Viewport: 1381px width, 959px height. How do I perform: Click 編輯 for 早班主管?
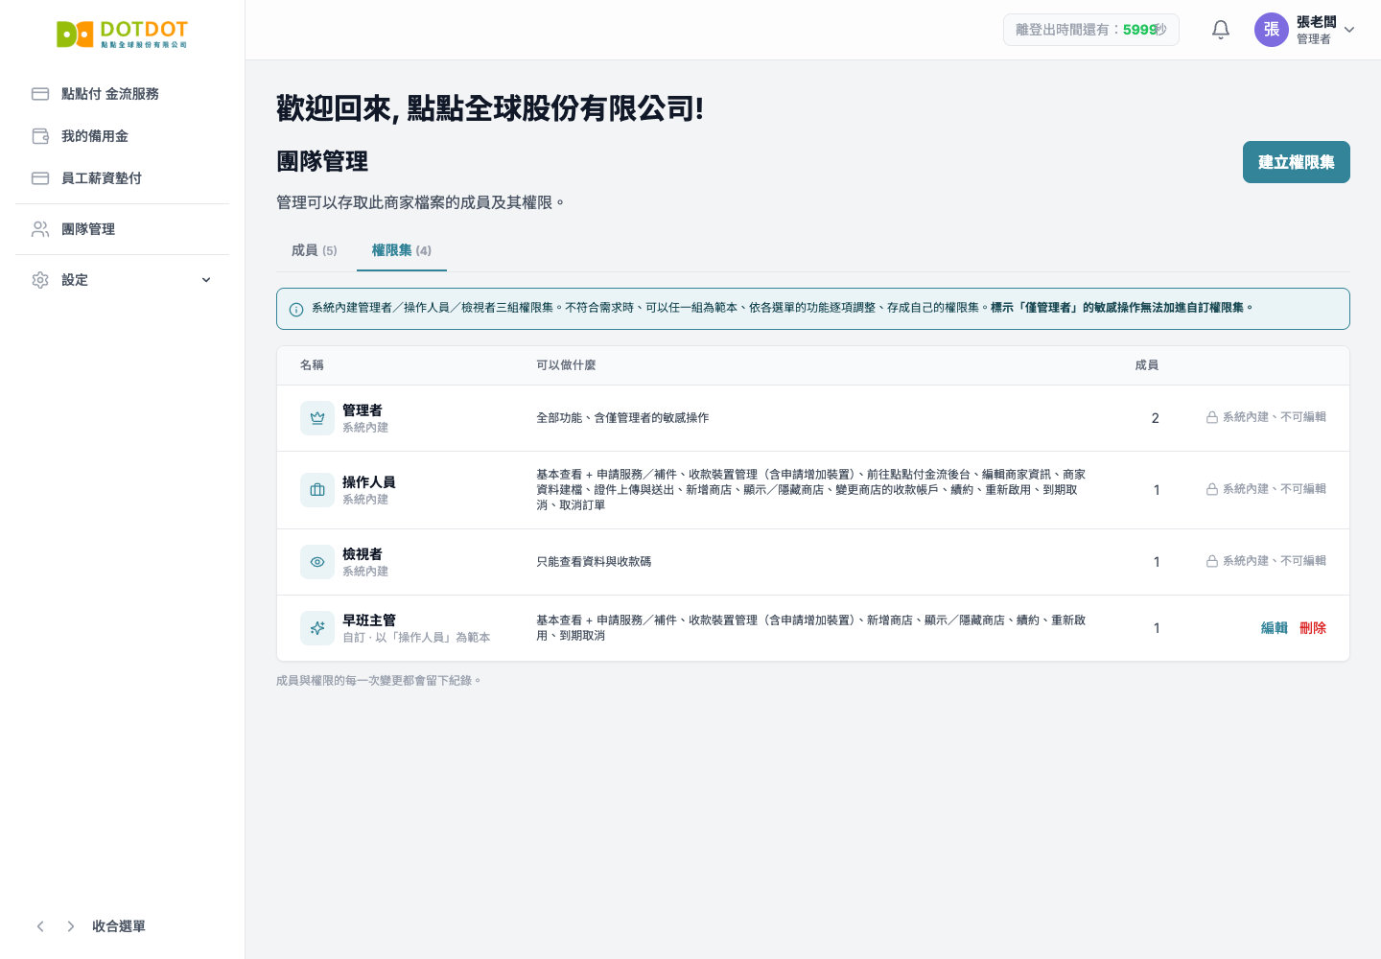point(1275,628)
